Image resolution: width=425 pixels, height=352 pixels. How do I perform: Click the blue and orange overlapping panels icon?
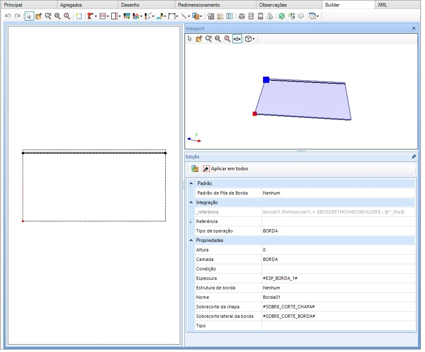point(196,16)
